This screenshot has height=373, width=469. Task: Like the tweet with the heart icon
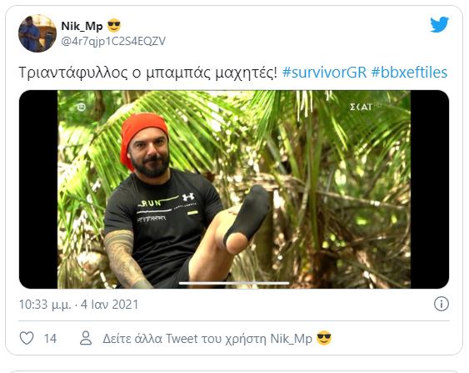point(27,338)
